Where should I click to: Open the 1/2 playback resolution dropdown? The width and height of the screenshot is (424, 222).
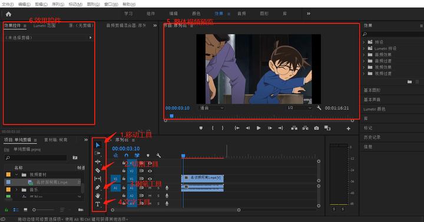point(300,108)
